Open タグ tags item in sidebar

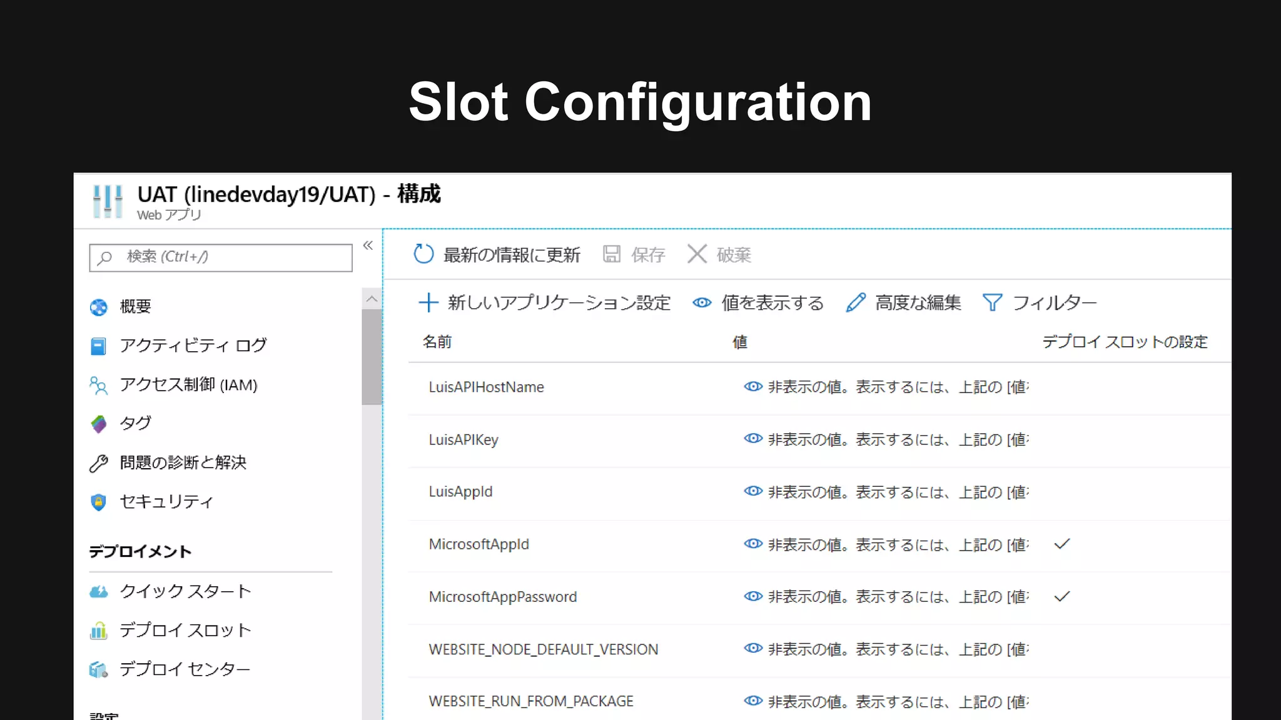tap(135, 423)
